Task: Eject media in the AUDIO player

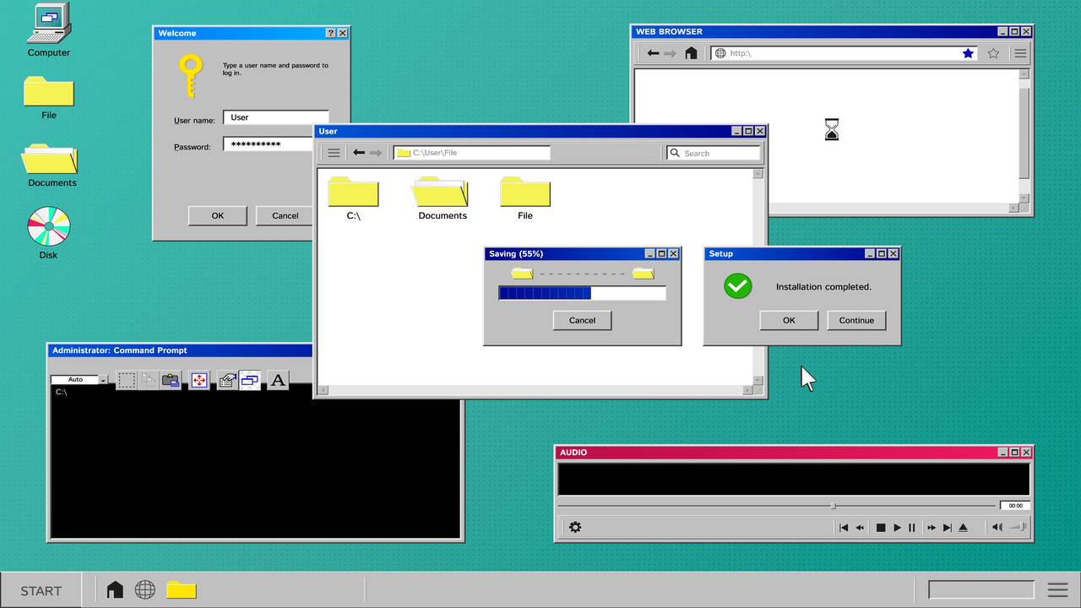Action: pyautogui.click(x=964, y=527)
